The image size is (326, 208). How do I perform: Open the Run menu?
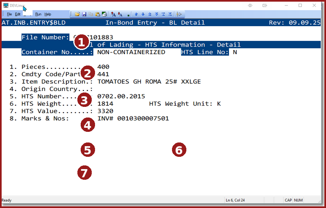(38, 14)
